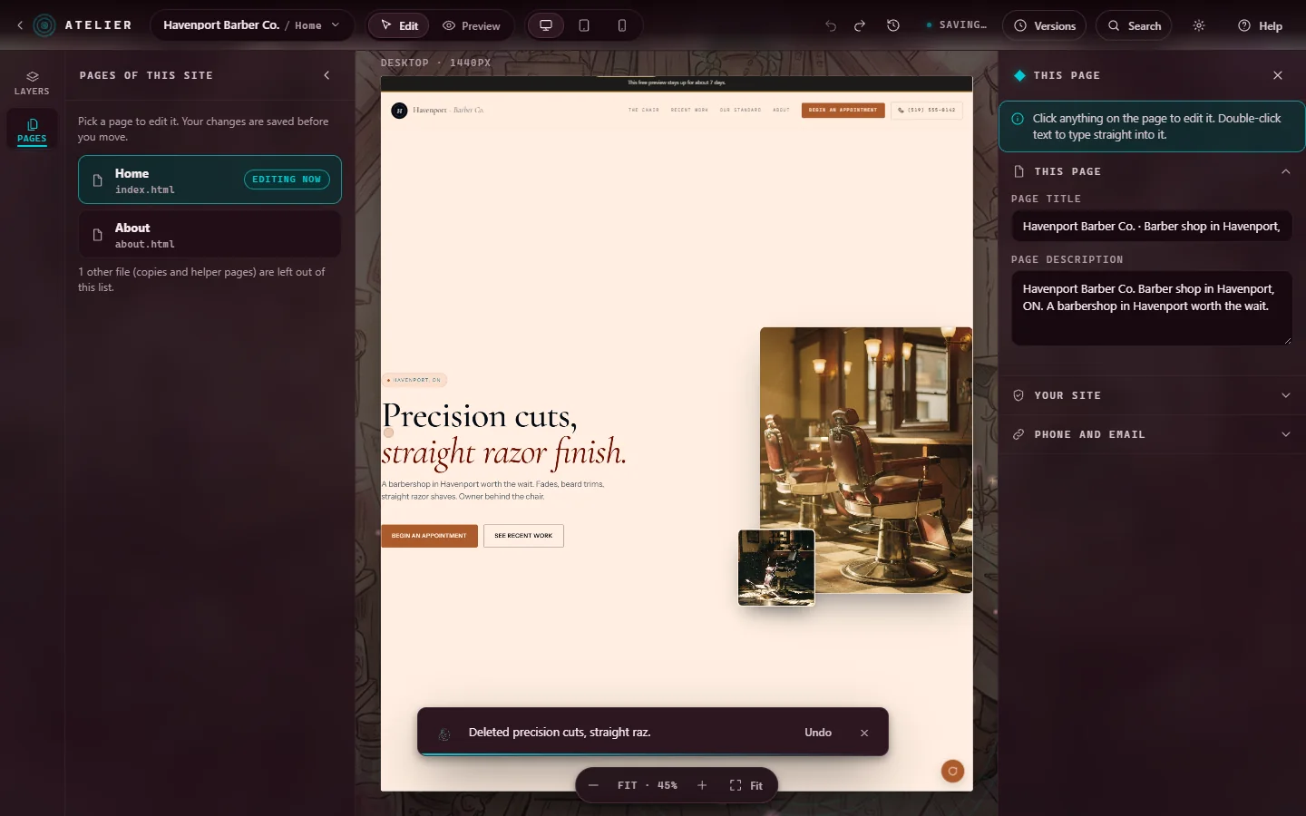Viewport: 1306px width, 816px height.
Task: Redo the change in the top toolbar
Action: (x=860, y=25)
